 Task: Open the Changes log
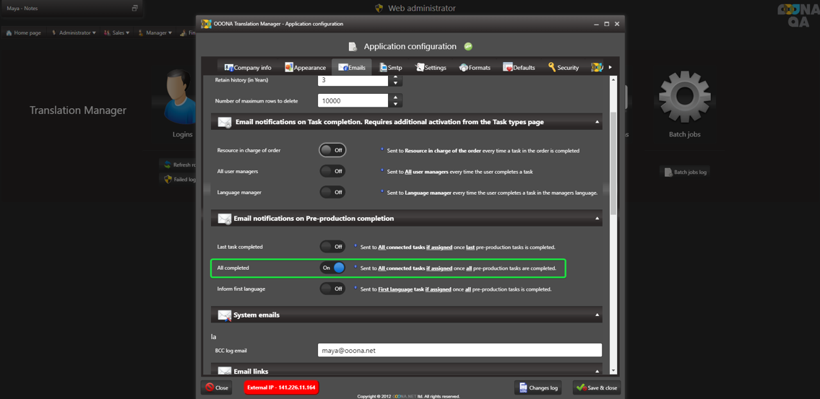(x=538, y=387)
